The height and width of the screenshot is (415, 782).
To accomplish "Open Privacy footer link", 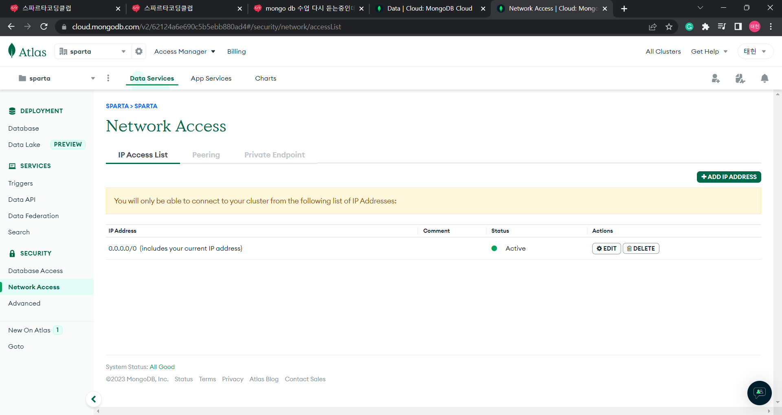I will point(233,379).
